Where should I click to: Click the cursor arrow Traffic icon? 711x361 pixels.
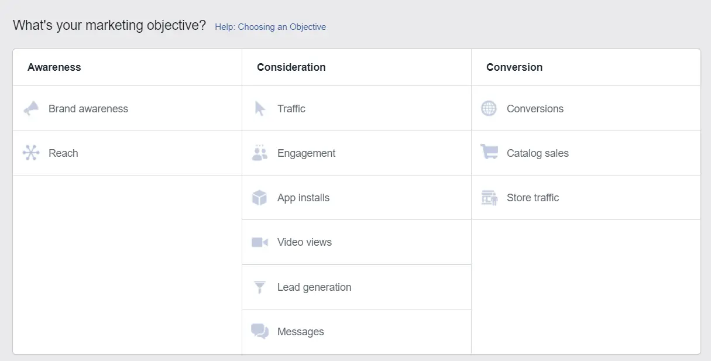pos(260,109)
